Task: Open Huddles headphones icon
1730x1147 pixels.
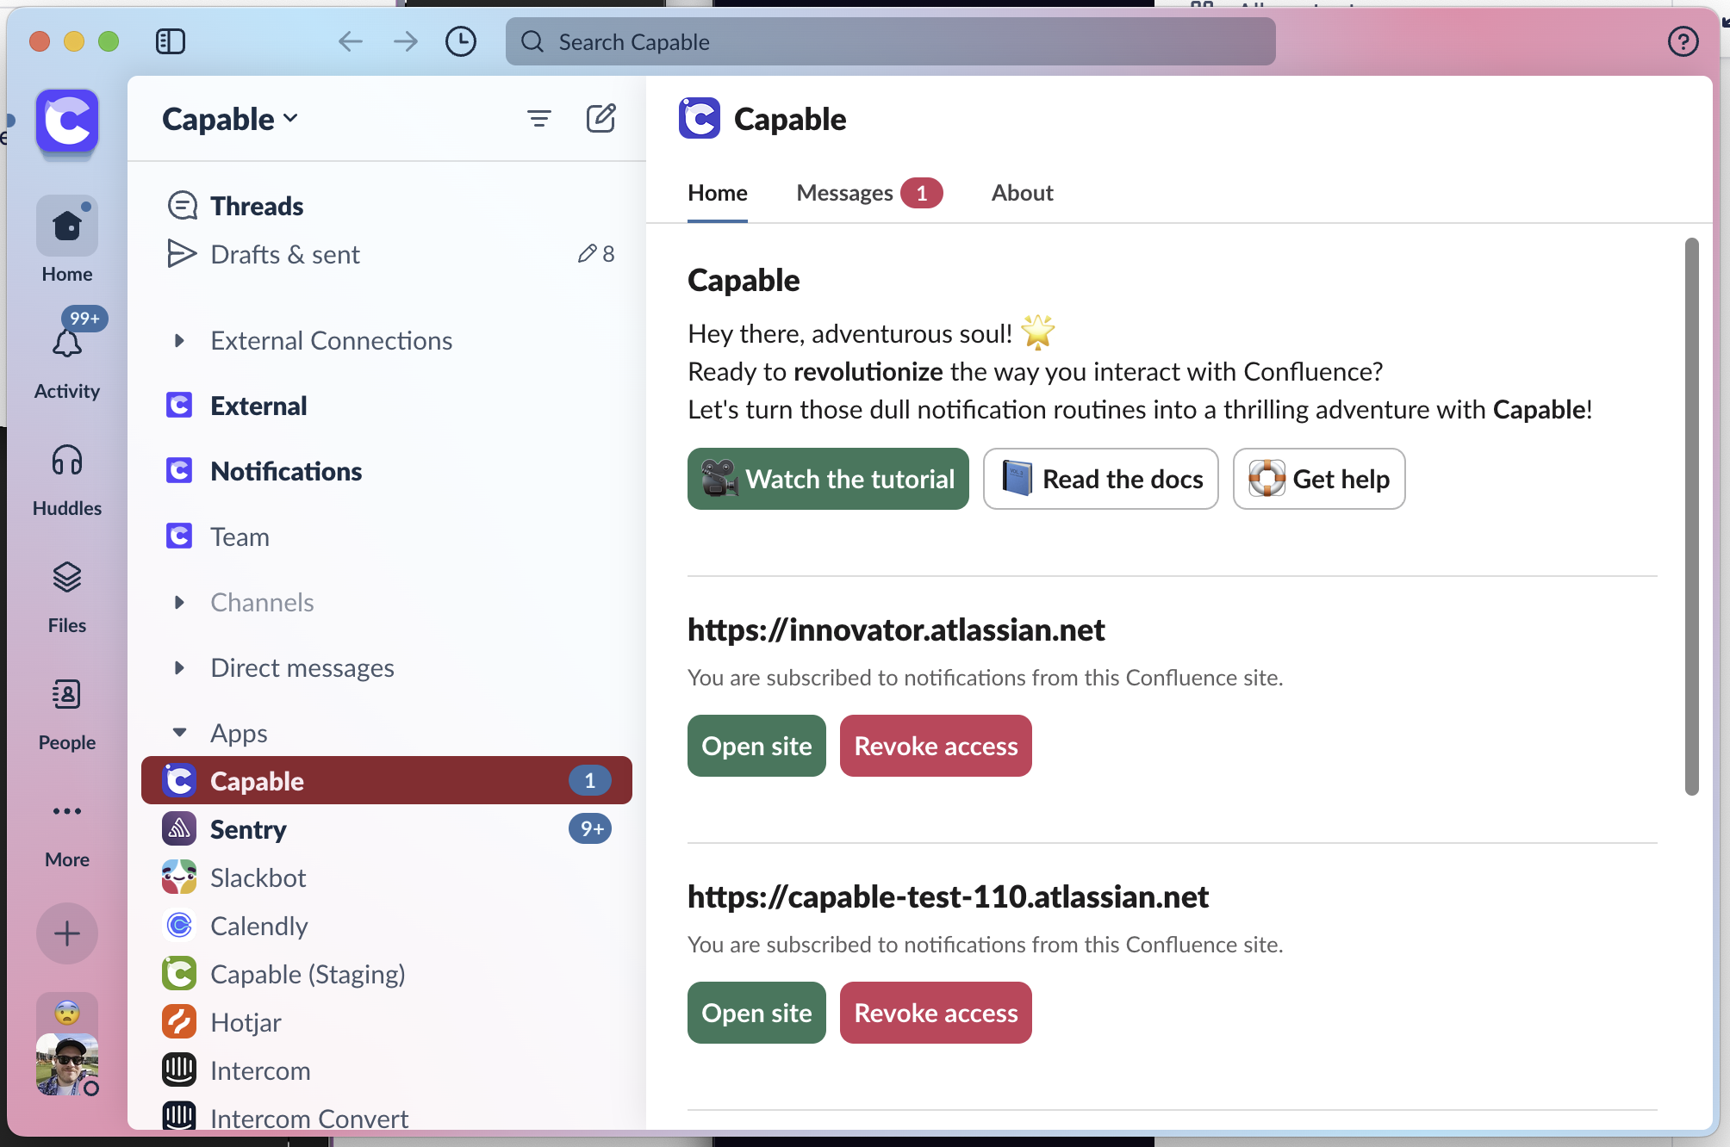Action: pyautogui.click(x=67, y=461)
